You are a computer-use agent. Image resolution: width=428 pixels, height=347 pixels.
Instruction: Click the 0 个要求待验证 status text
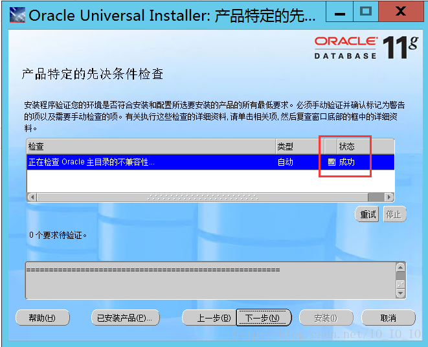pos(58,235)
